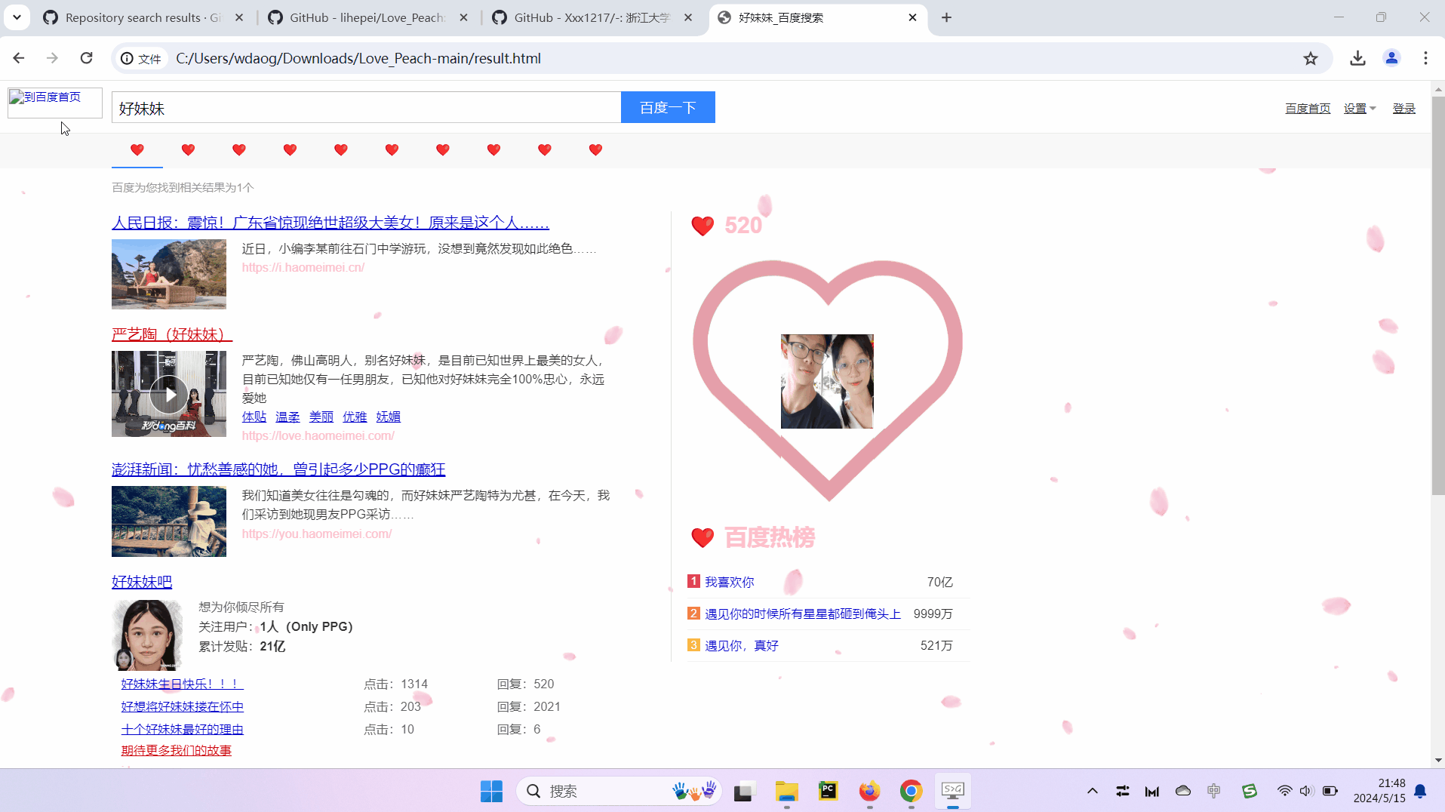This screenshot has width=1445, height=812.
Task: Click the 妩媚 tag link
Action: (x=389, y=417)
